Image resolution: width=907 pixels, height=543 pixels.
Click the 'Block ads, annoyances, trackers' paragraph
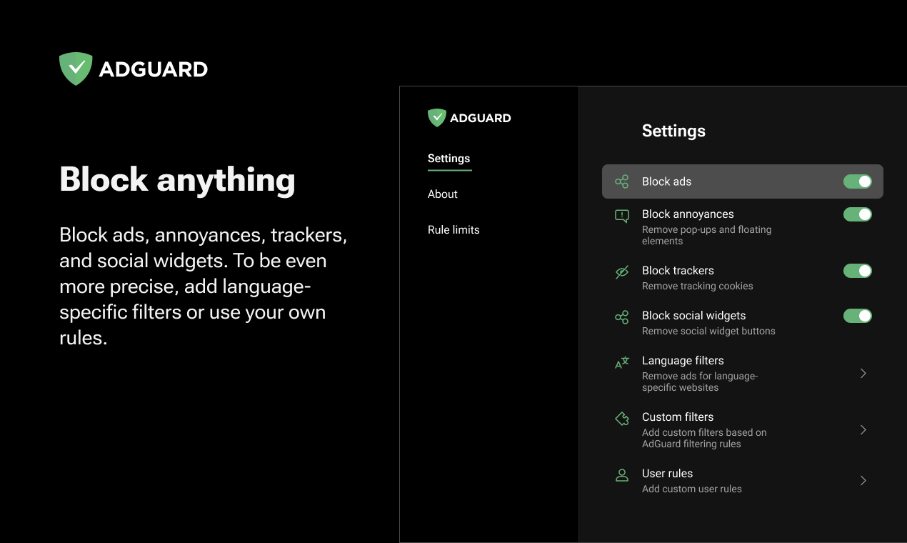(204, 287)
